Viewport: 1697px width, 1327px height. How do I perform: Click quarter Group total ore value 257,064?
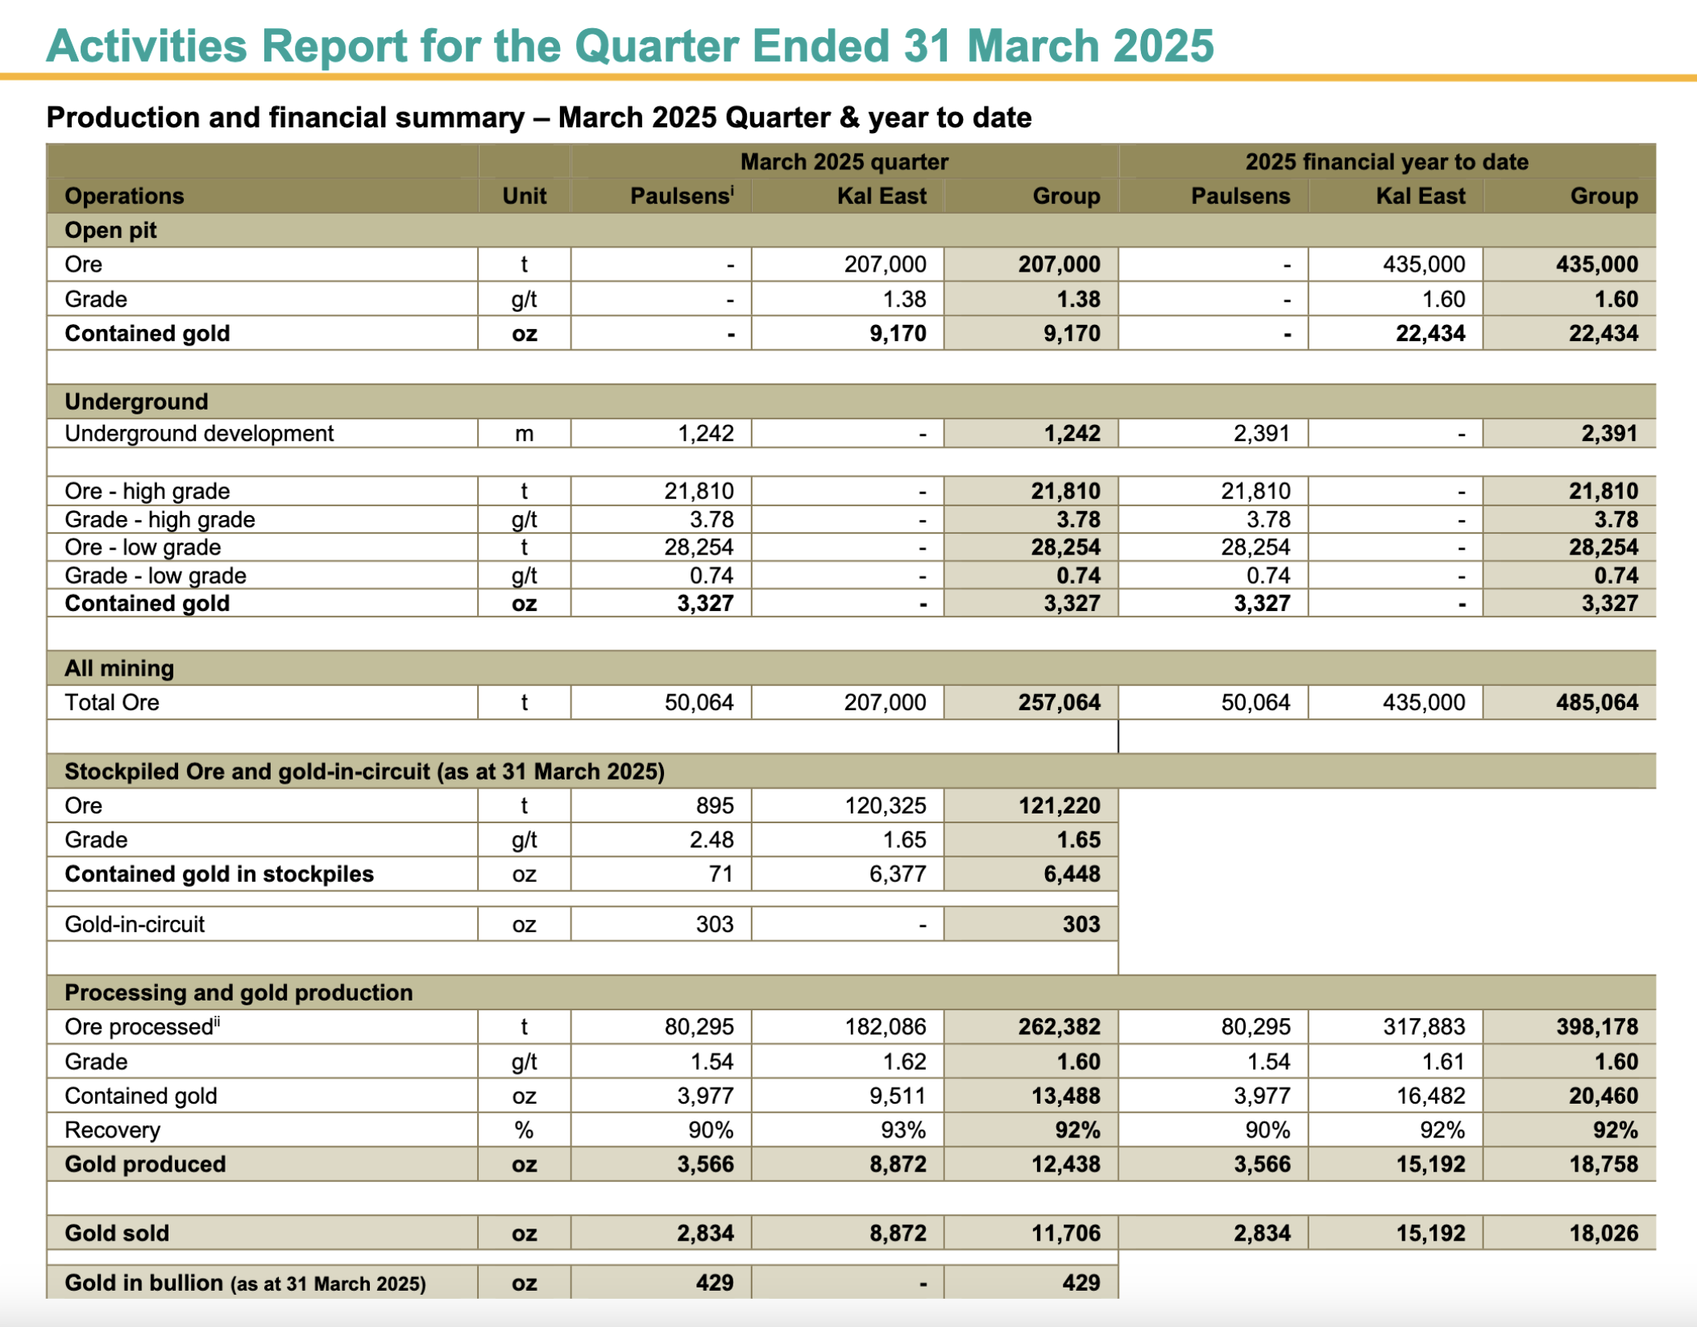(1059, 702)
